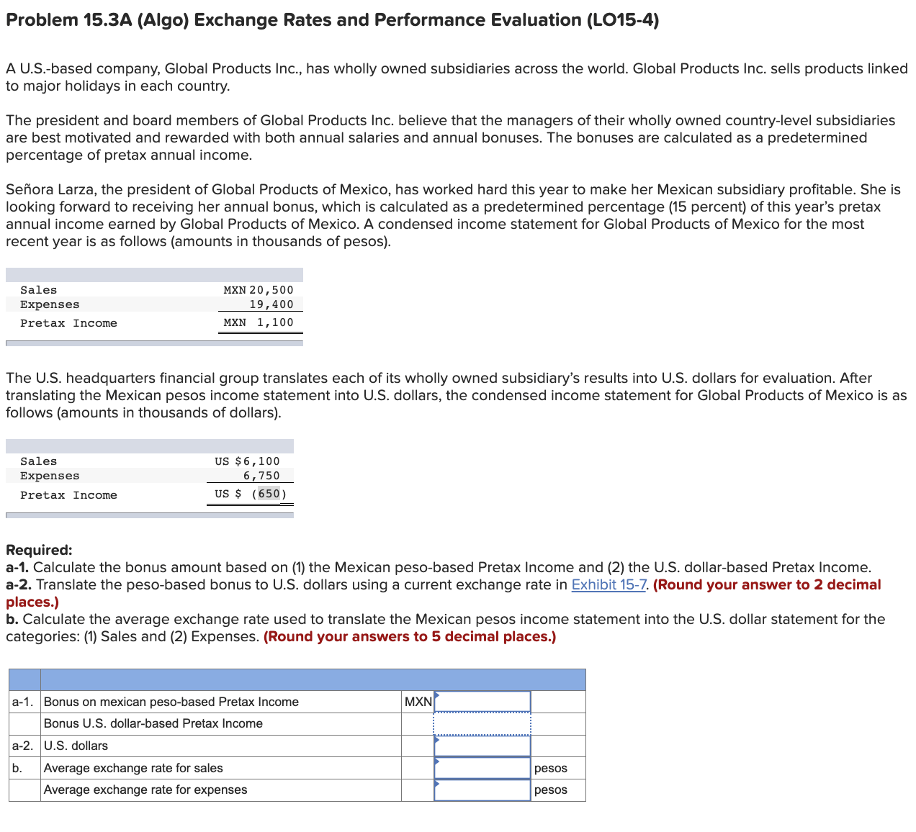Click the pesos label beside the expenses rate field
Screen dimensions: 916x832
point(550,790)
